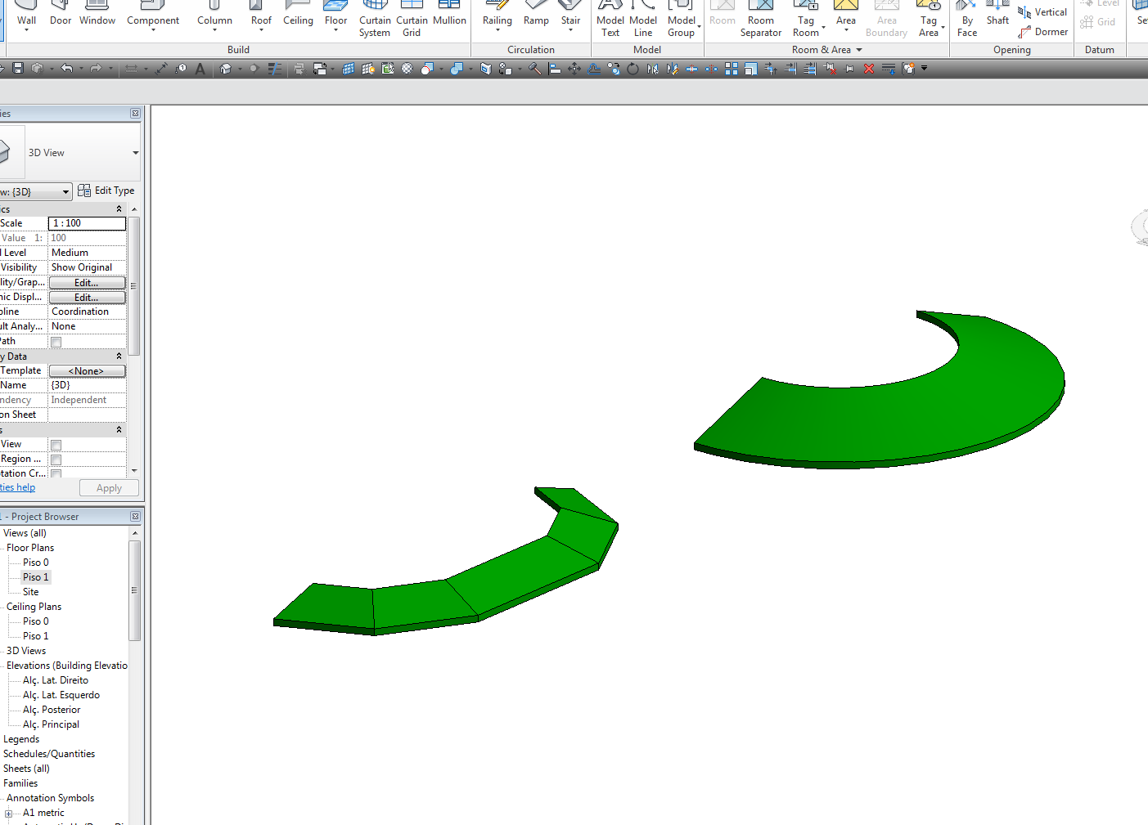Choose the Model Text tool

point(610,18)
